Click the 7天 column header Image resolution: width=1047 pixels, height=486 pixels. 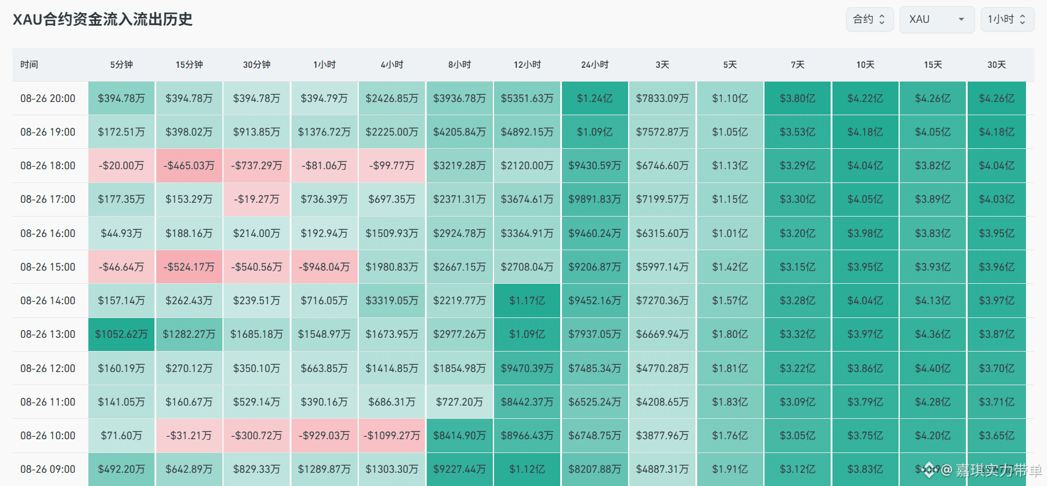point(798,65)
